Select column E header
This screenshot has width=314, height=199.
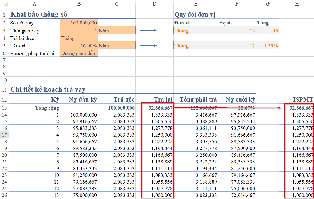196,3
